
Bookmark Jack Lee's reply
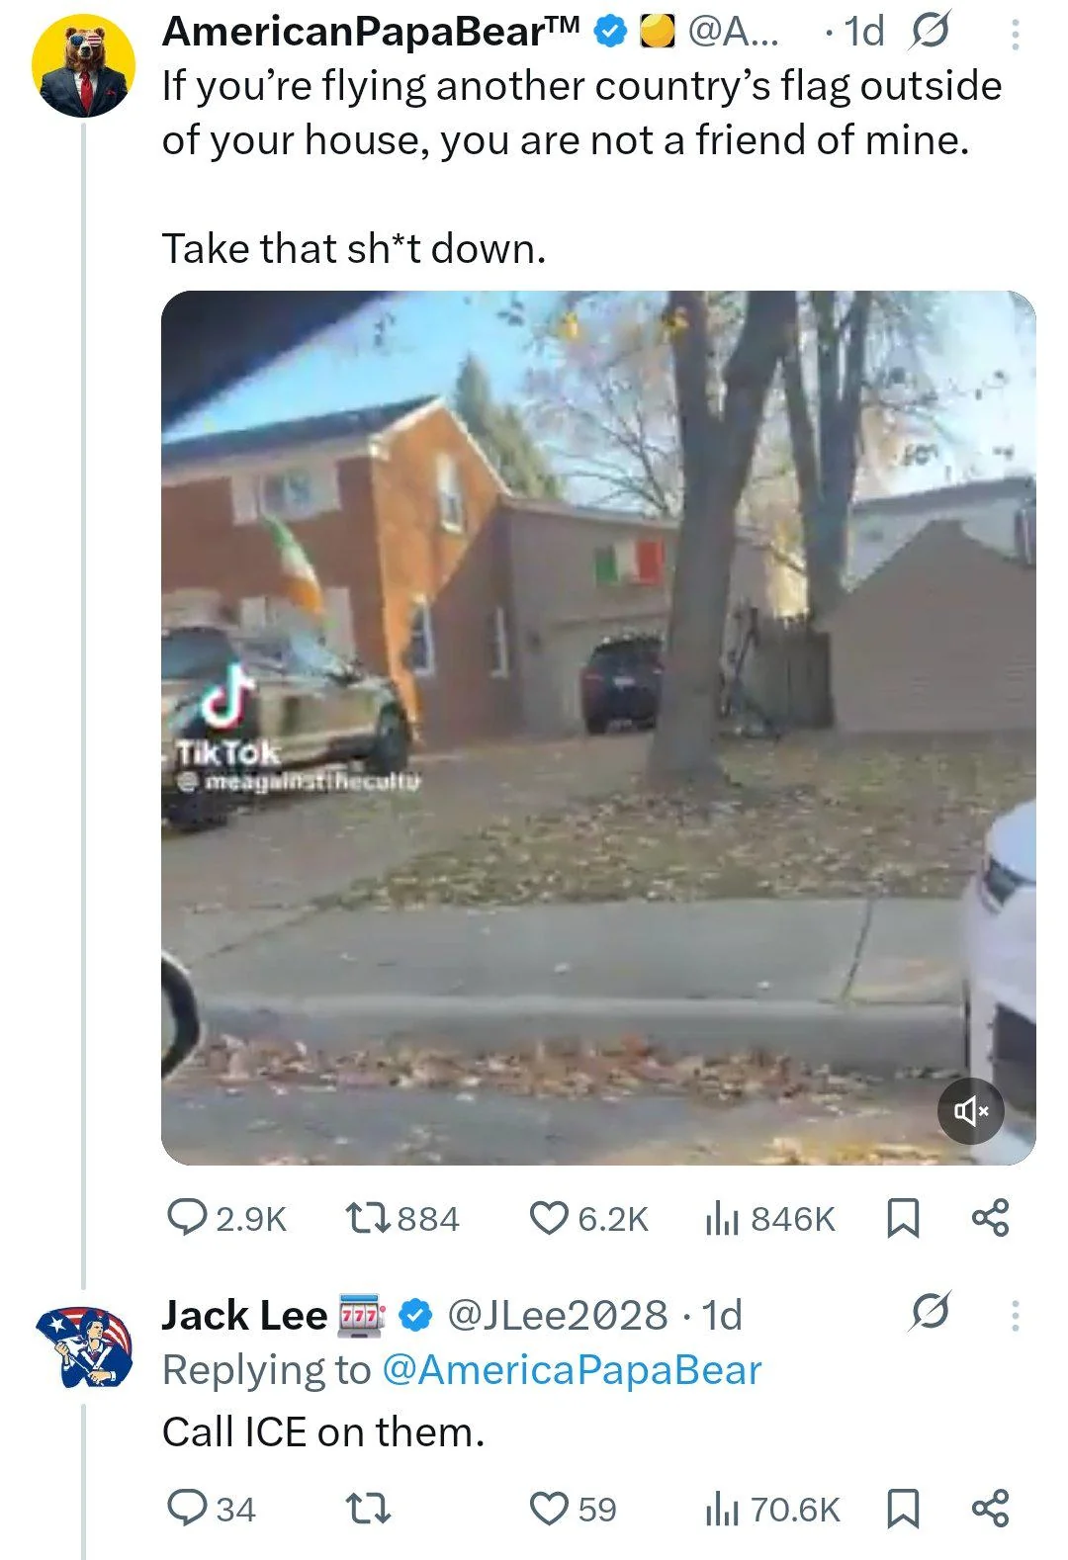point(902,1509)
